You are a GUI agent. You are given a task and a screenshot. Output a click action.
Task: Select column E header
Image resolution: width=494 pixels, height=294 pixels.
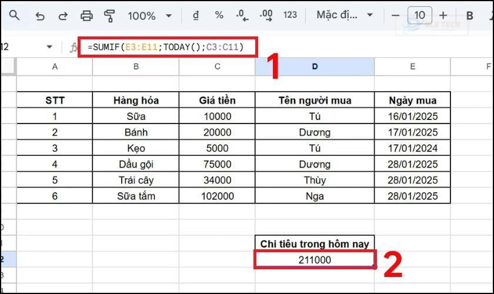pyautogui.click(x=412, y=66)
